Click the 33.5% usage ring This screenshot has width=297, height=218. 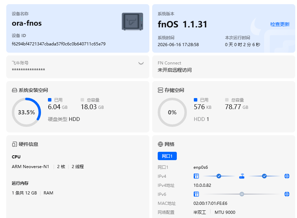tap(26, 112)
